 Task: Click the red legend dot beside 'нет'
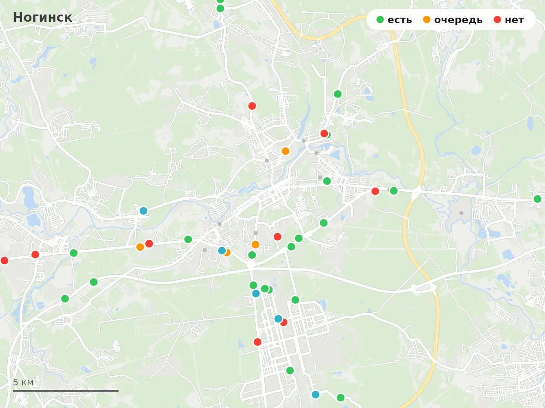(x=497, y=19)
